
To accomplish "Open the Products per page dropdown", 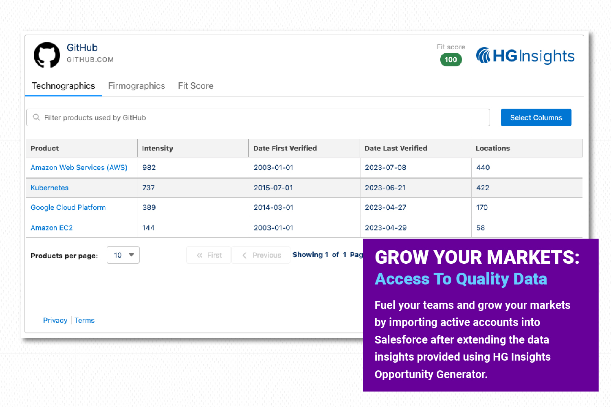I will [x=123, y=255].
